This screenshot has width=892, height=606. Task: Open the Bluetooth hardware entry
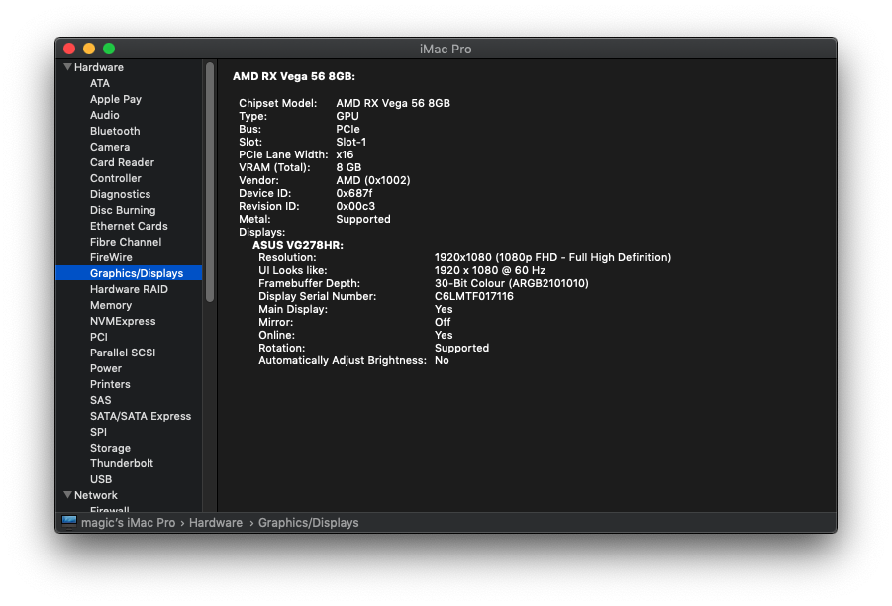coord(115,131)
